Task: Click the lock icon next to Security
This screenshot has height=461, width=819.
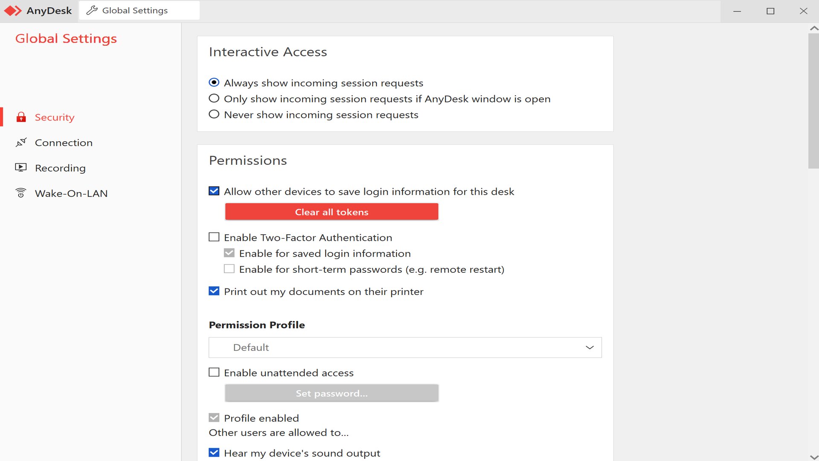Action: click(x=21, y=117)
